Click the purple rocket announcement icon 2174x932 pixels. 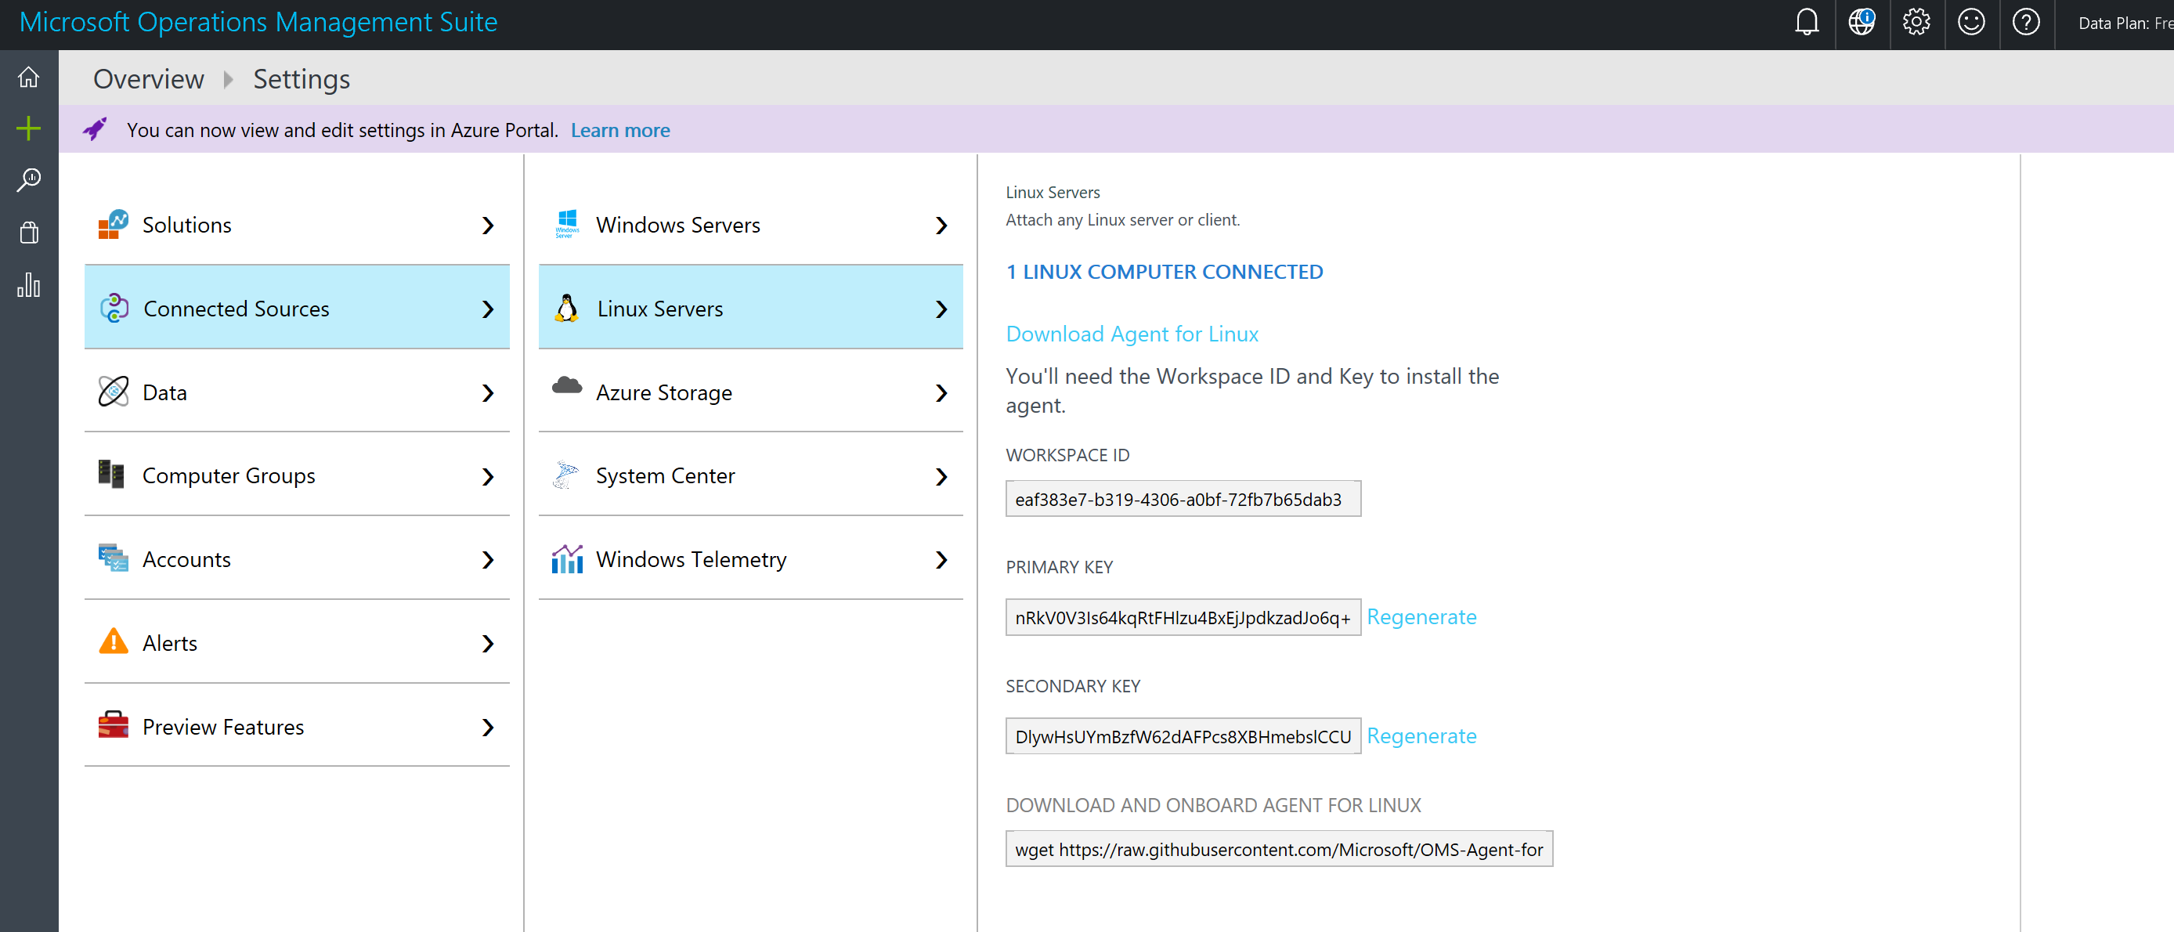pos(95,129)
